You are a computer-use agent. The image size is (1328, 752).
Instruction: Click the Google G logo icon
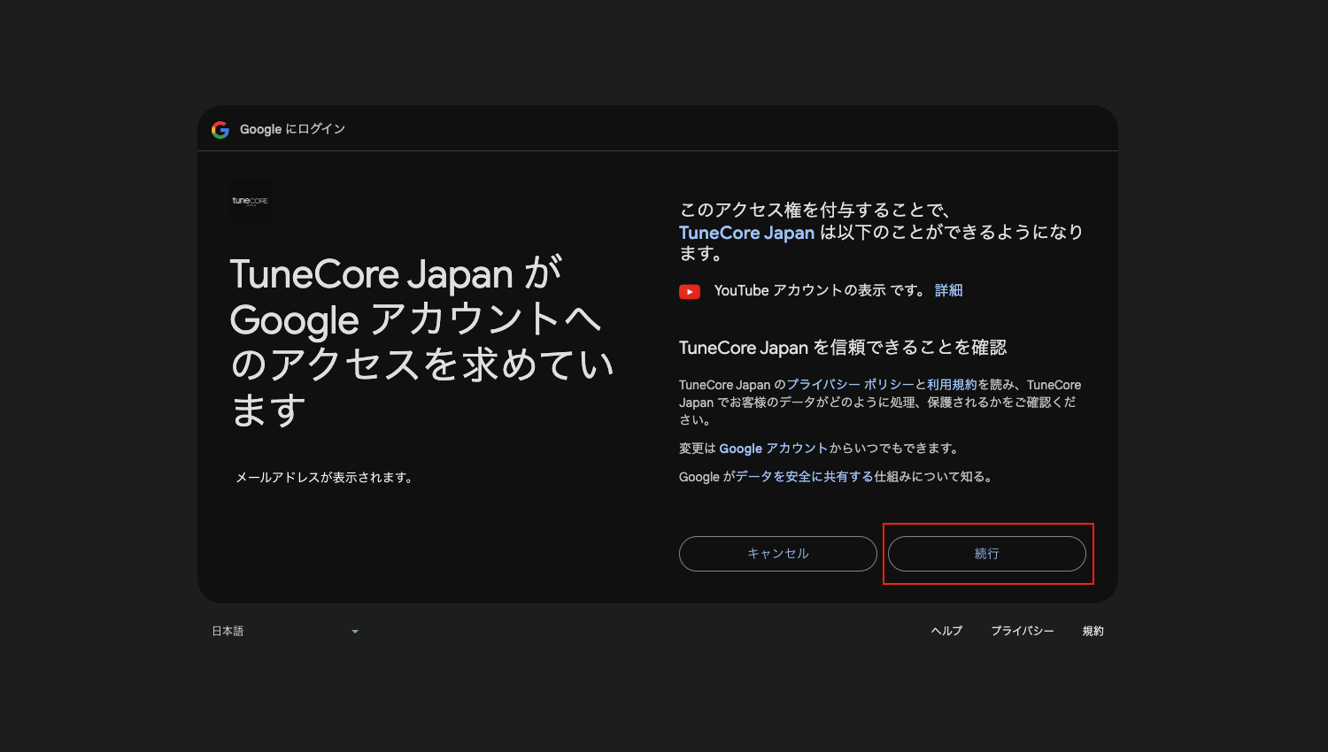coord(220,130)
